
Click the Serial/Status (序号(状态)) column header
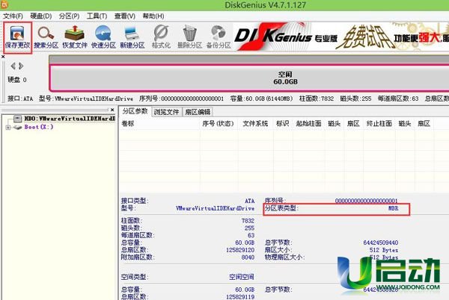(218, 124)
